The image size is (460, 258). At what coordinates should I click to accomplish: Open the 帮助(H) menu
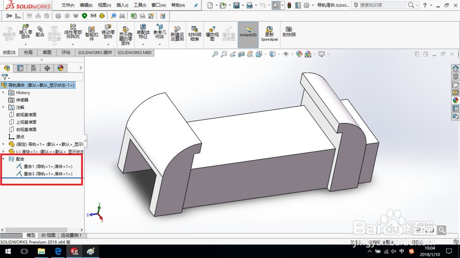[178, 5]
